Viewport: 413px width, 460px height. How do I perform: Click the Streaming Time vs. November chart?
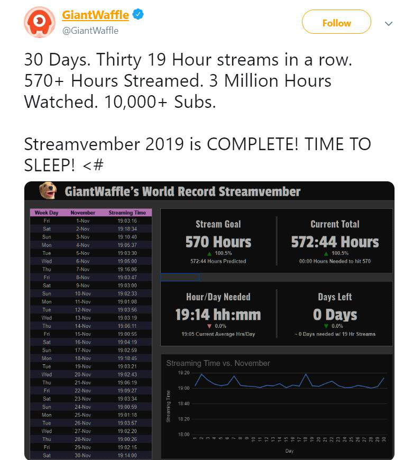tap(277, 406)
